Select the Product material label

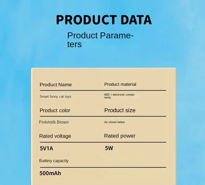120,84
